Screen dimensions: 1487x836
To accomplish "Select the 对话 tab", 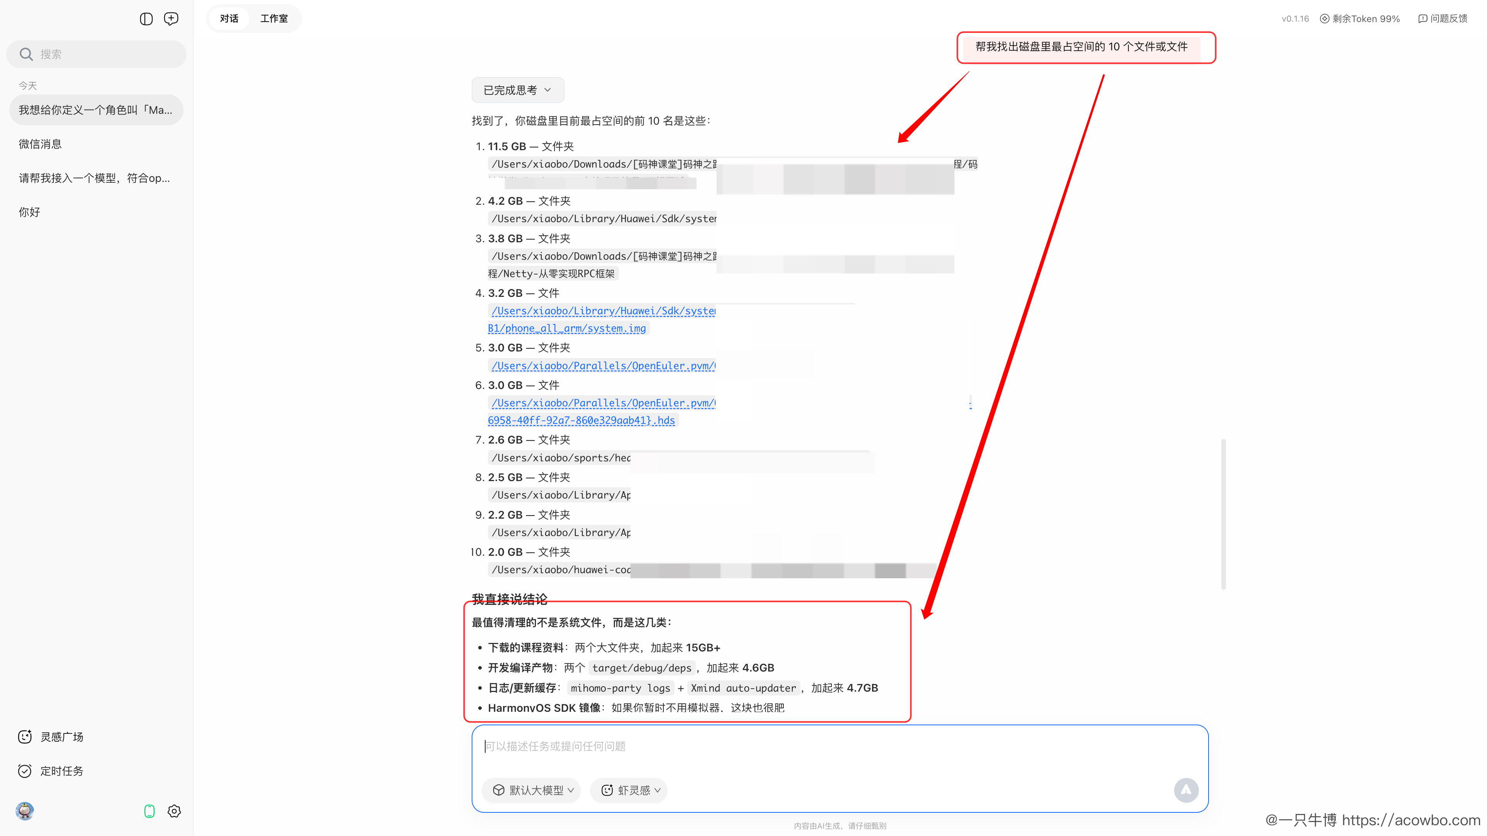I will pos(229,19).
